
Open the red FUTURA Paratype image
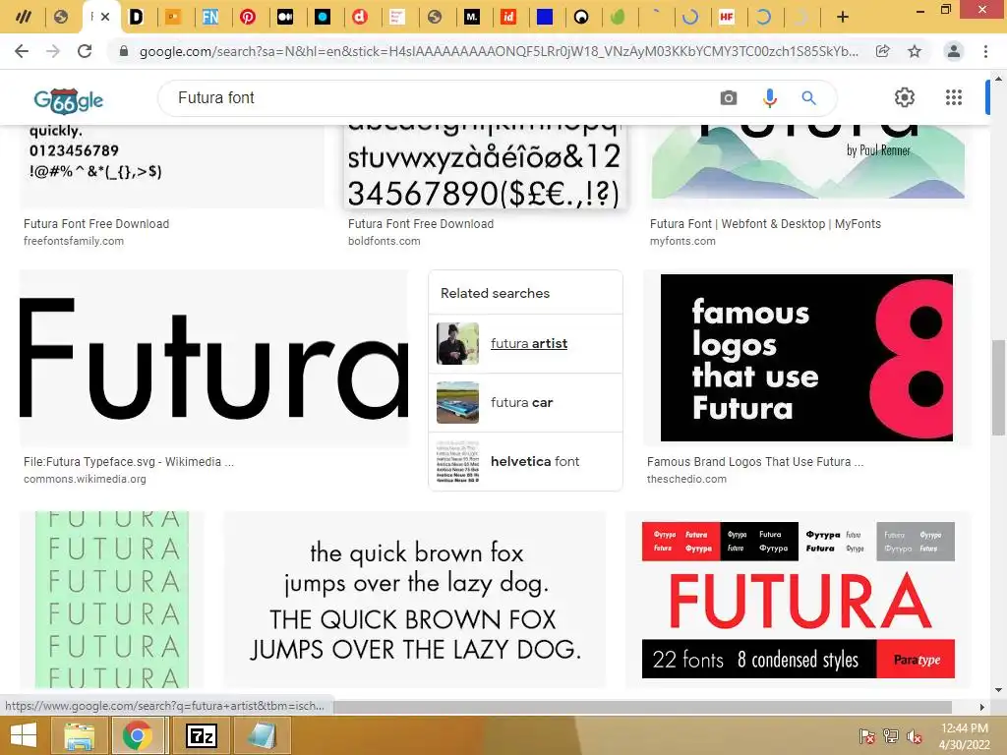click(x=799, y=600)
